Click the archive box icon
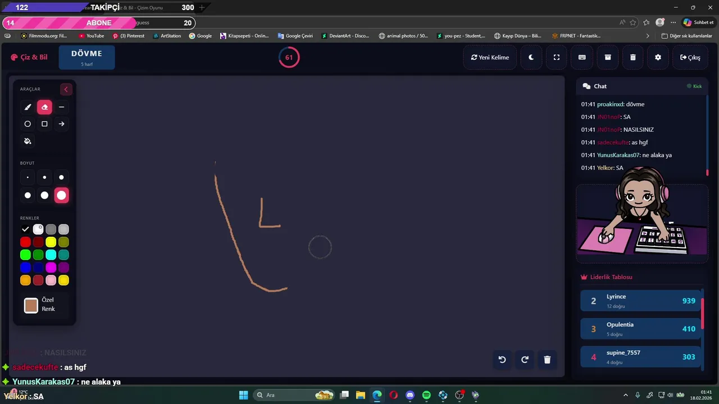This screenshot has height=404, width=719. coord(607,57)
